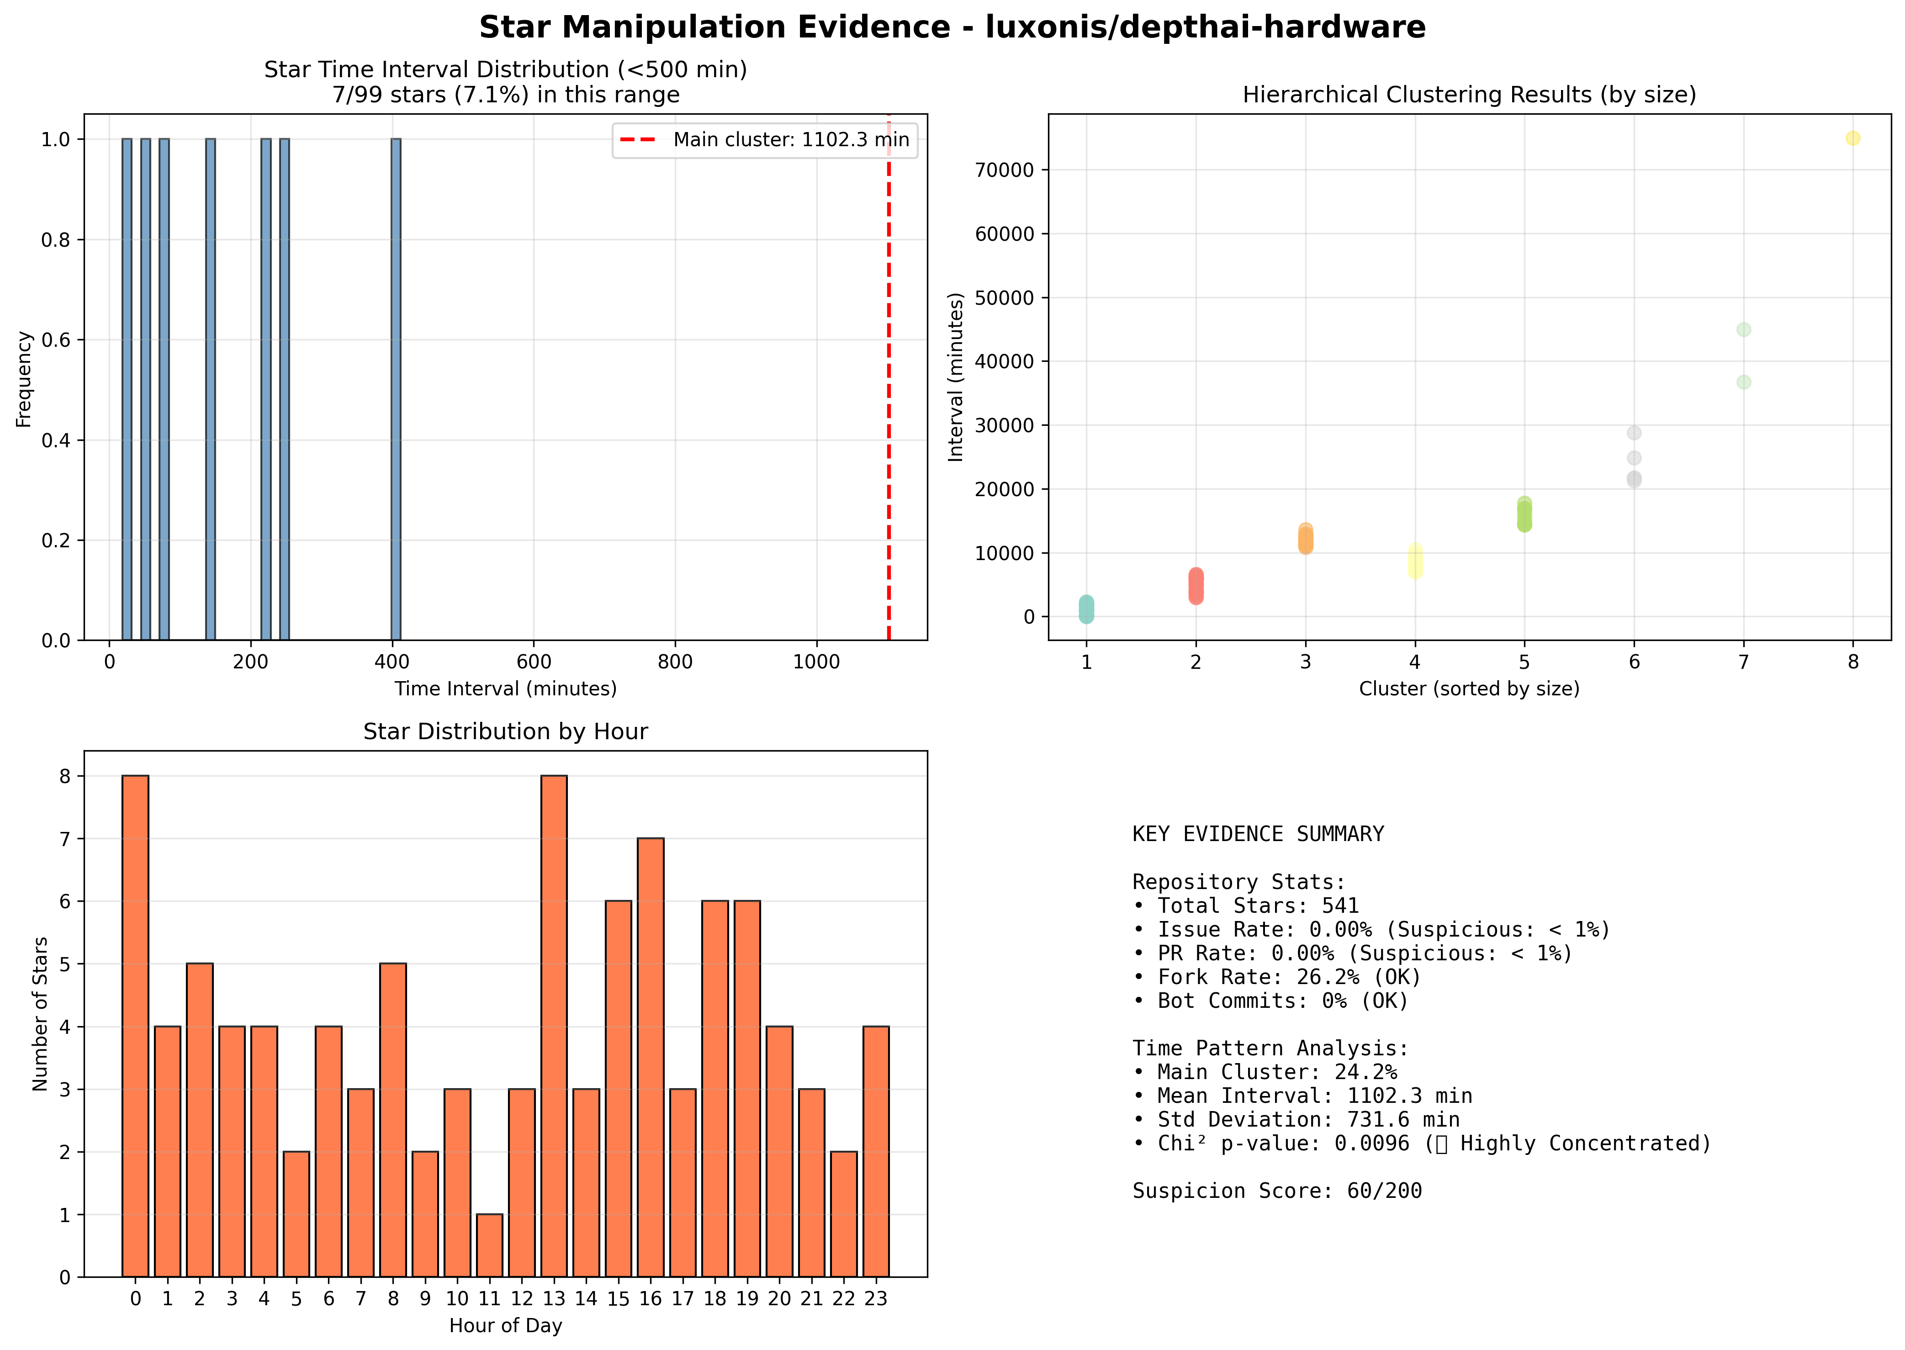
Task: Click the 'Chi² p-value: 0.0096' line
Action: (x=1421, y=1144)
